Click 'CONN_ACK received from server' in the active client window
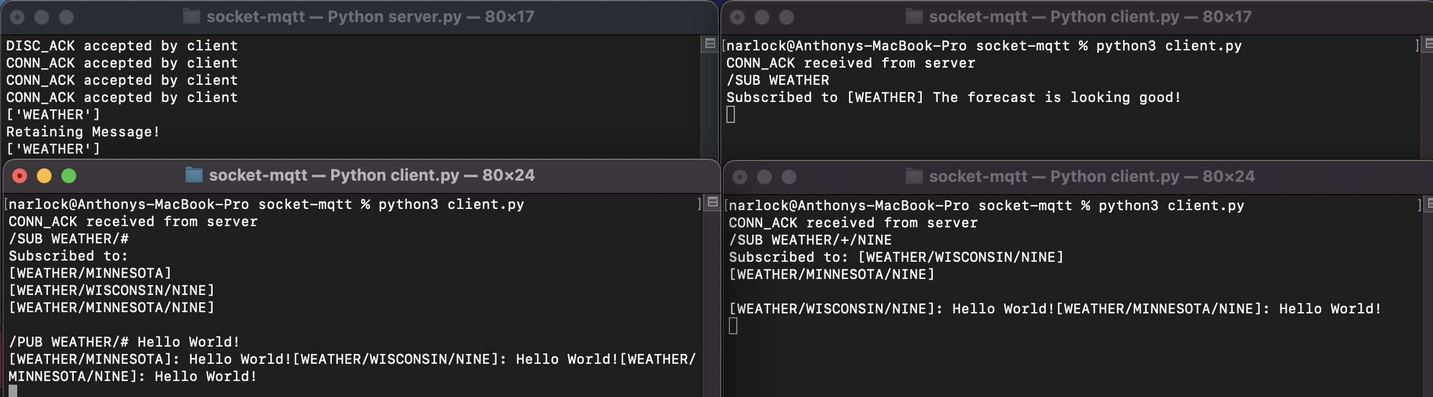The image size is (1433, 397). point(133,222)
